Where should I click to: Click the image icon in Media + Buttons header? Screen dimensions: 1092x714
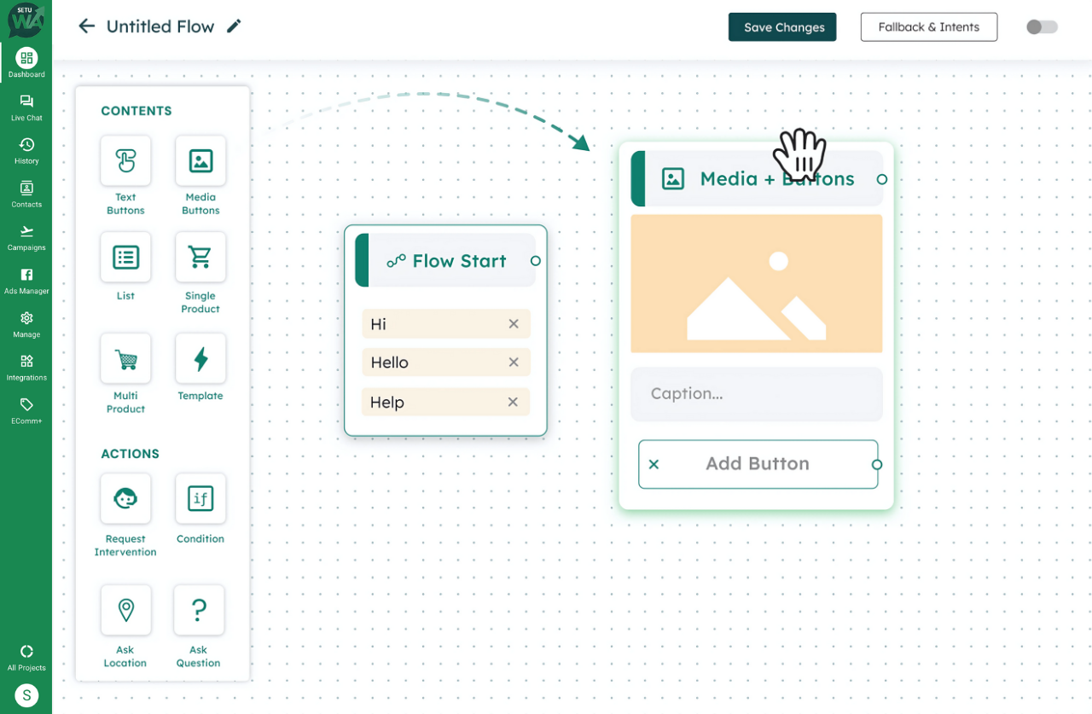(x=673, y=178)
